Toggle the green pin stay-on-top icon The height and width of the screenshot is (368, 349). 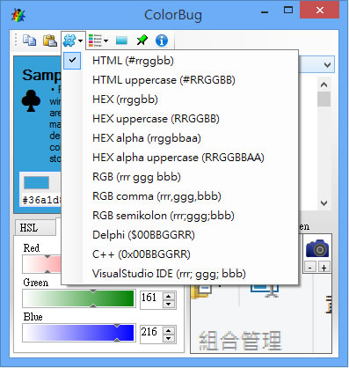click(x=142, y=40)
